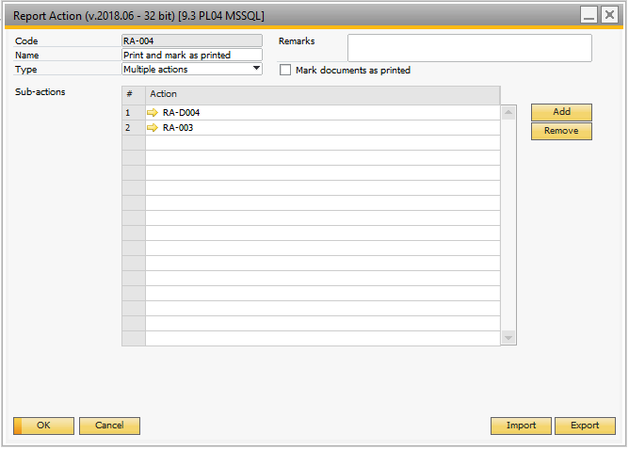Confirm with the OK button
This screenshot has height=450, width=629.
43,426
